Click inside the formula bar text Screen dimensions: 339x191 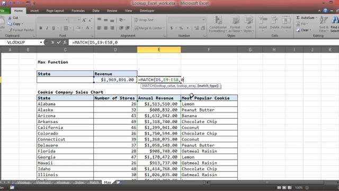coord(95,42)
